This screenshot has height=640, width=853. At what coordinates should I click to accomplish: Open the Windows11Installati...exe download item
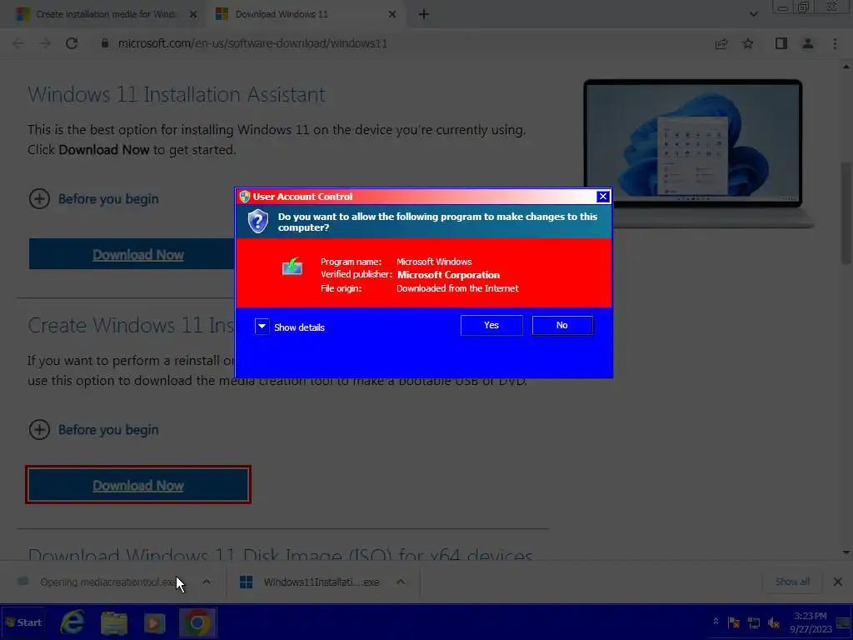point(310,582)
